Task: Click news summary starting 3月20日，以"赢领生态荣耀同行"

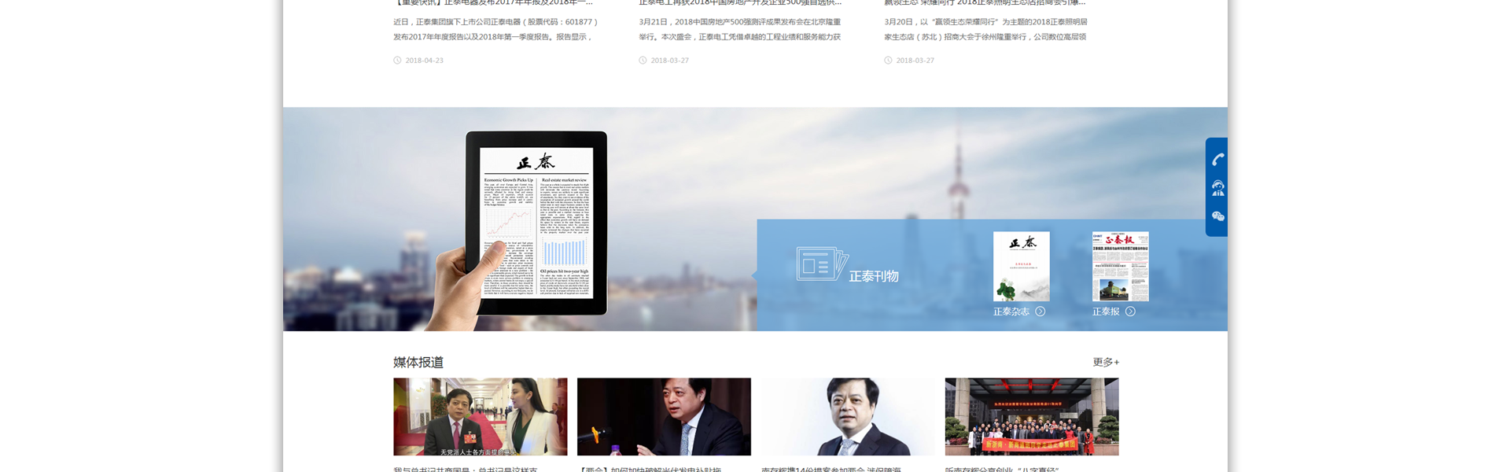Action: pos(985,29)
